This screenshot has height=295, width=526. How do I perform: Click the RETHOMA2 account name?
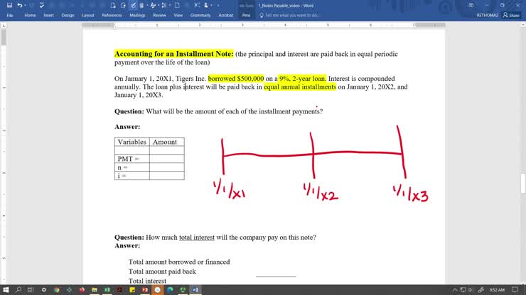[x=487, y=14]
